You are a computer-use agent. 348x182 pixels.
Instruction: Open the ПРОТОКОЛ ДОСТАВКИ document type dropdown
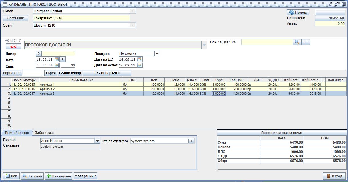(204, 45)
